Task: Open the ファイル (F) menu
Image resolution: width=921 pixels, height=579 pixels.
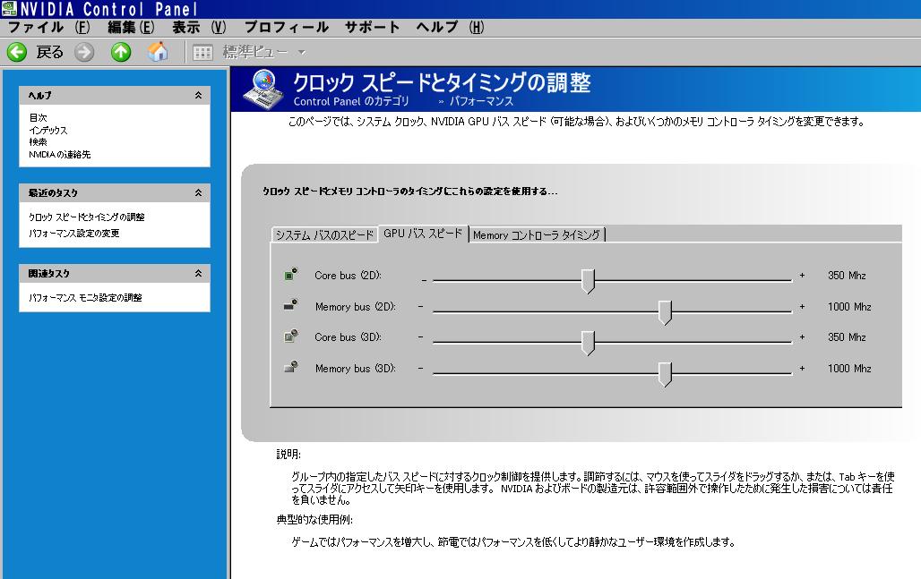Action: tap(48, 27)
